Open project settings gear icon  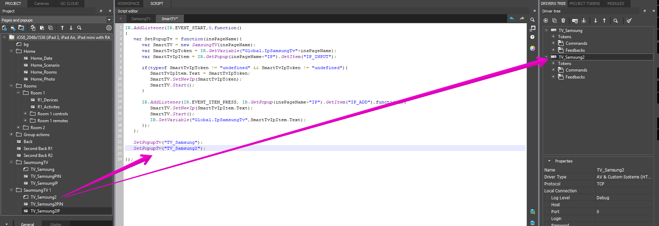tap(109, 28)
